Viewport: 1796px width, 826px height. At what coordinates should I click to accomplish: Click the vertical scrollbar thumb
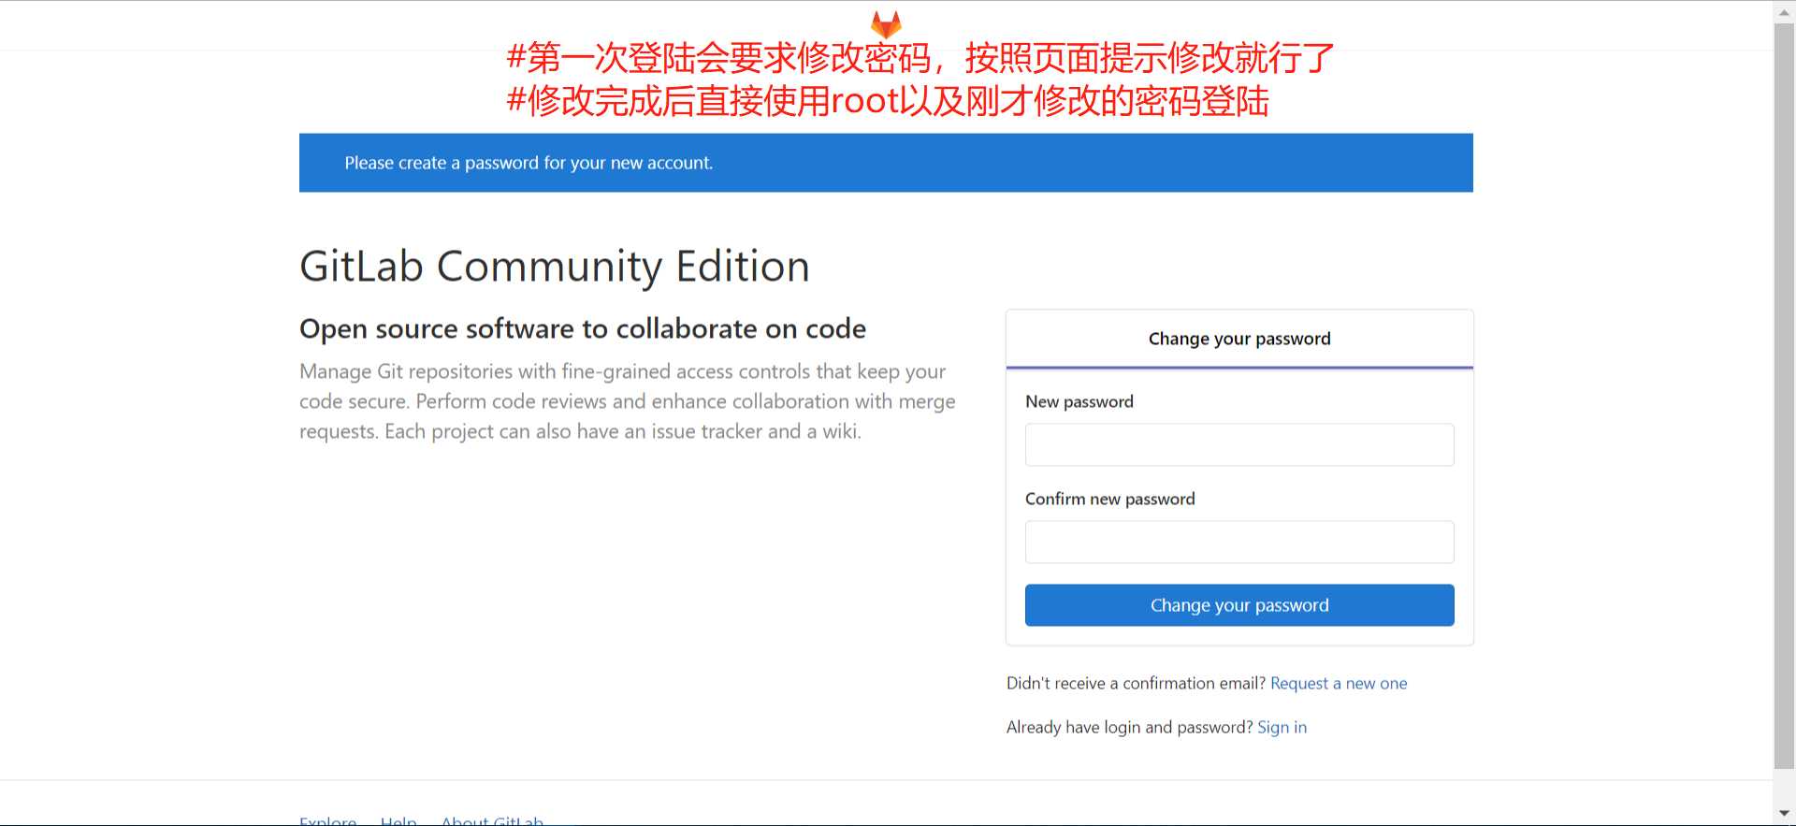1785,395
